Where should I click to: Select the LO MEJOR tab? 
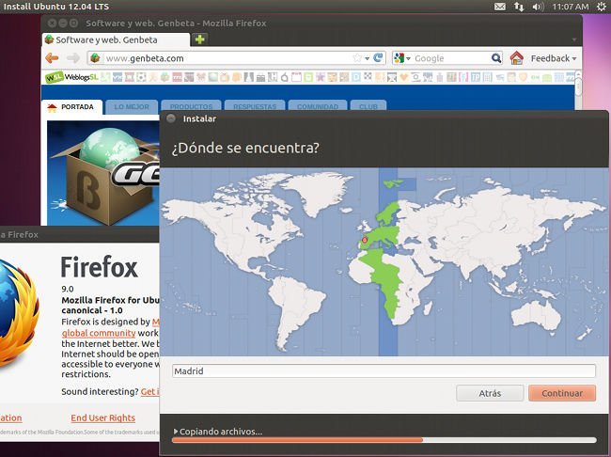click(x=132, y=107)
